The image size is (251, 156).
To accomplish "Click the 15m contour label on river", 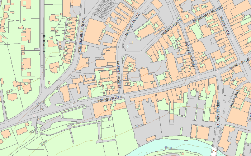I will (x=168, y=148).
